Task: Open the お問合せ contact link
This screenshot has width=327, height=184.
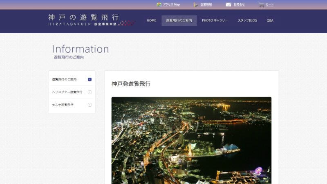Action: click(x=239, y=4)
